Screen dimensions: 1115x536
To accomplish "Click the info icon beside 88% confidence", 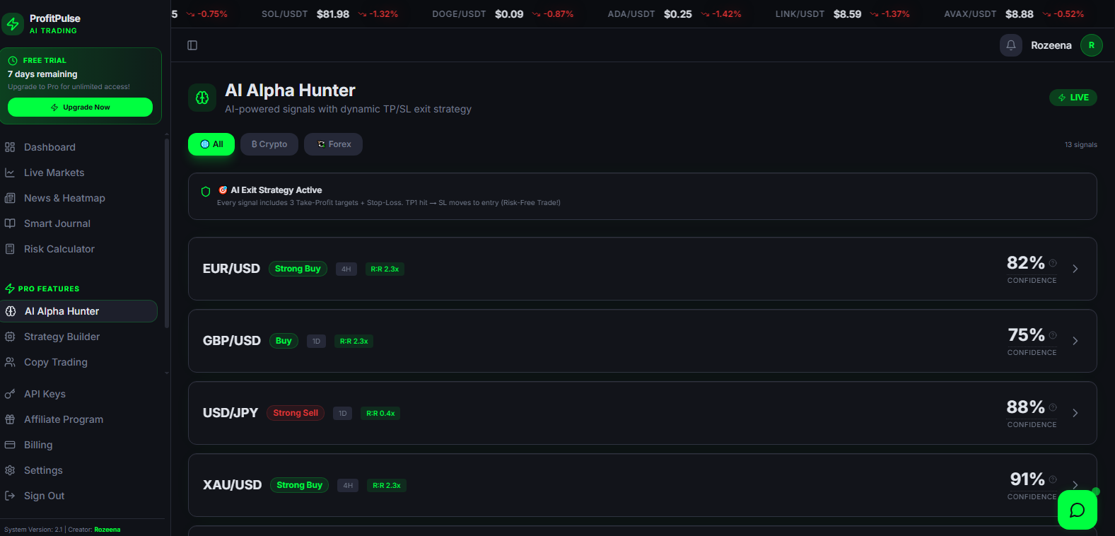I will point(1053,407).
